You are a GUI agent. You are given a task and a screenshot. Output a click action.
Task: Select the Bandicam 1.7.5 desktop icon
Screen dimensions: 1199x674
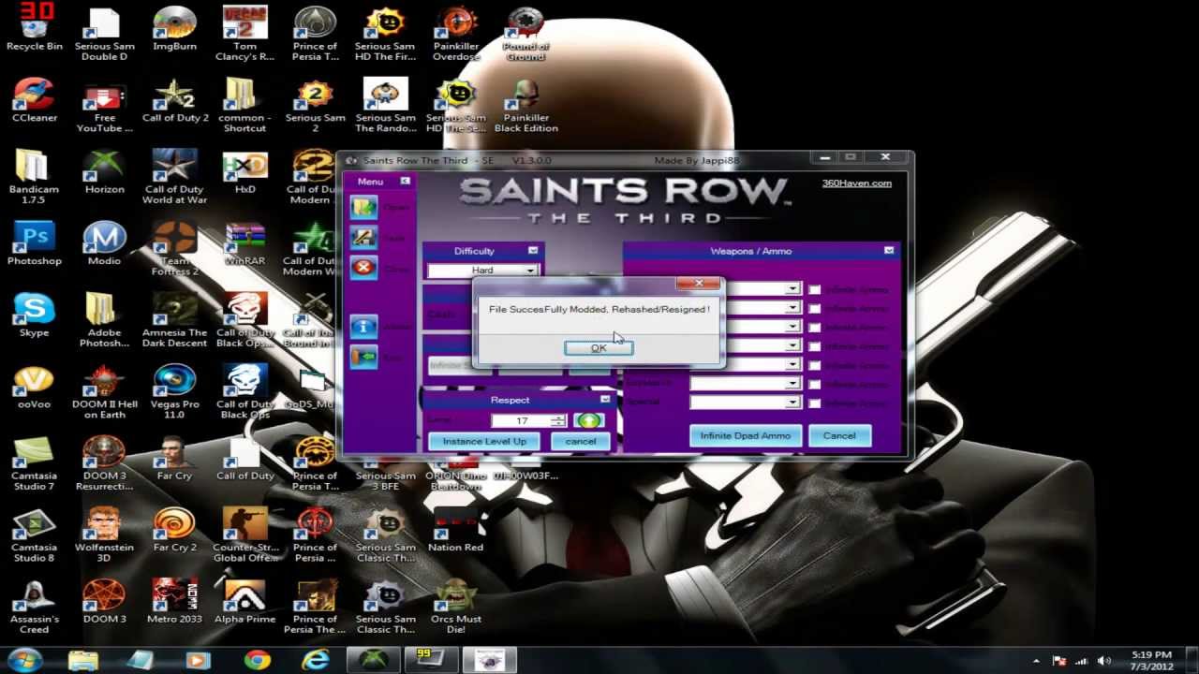34,178
